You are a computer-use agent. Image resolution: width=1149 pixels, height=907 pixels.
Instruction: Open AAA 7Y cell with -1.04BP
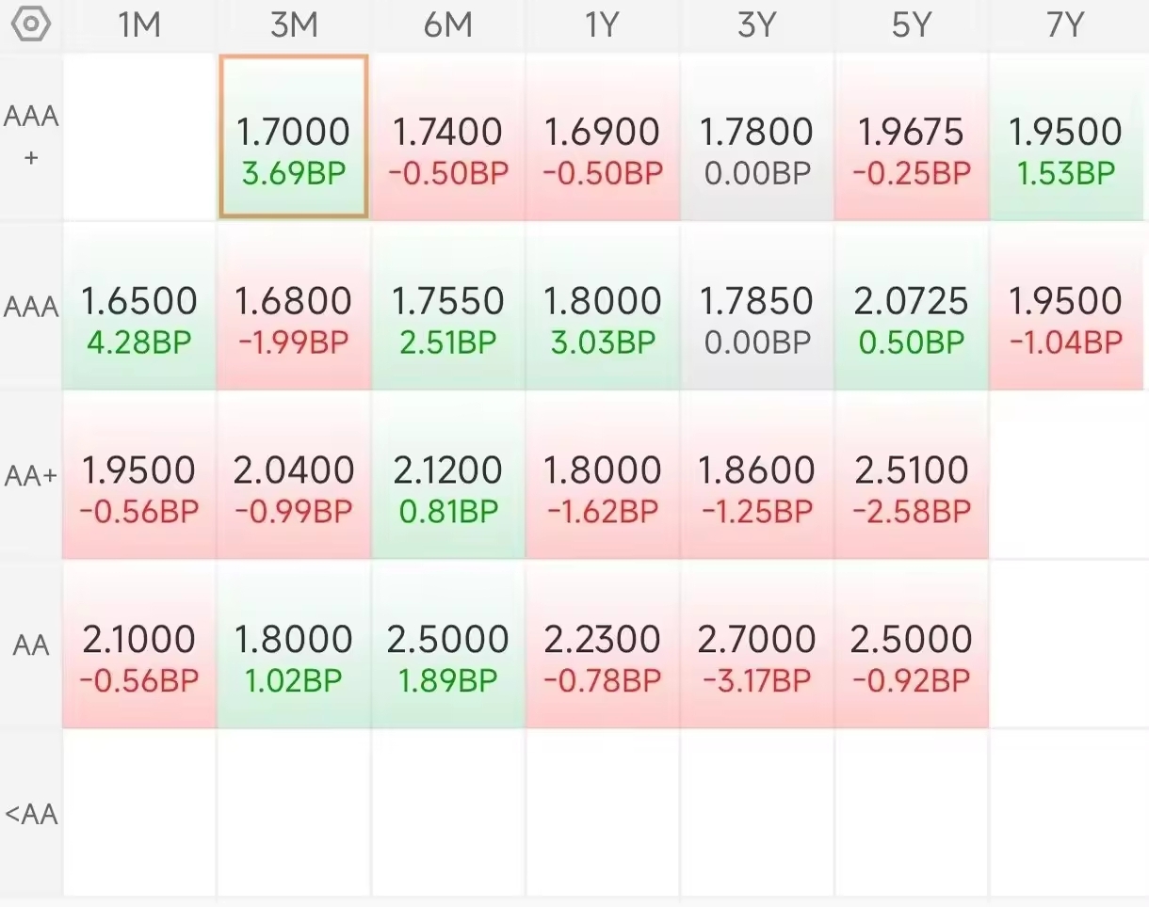[x=1066, y=307]
